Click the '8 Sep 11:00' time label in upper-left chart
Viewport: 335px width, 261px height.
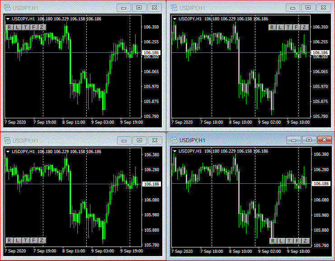(x=74, y=122)
